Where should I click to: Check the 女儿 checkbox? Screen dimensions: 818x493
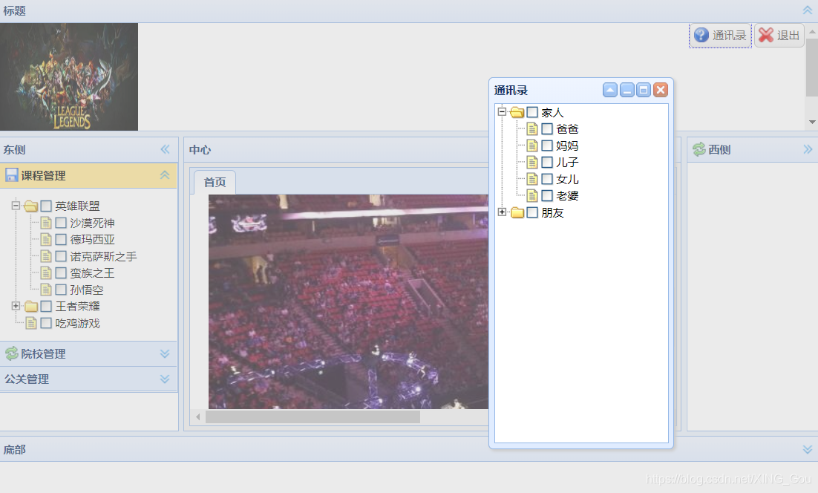(x=547, y=179)
